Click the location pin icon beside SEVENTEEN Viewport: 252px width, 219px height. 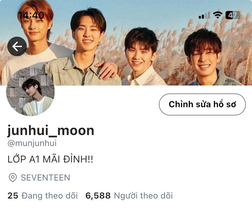click(x=13, y=177)
